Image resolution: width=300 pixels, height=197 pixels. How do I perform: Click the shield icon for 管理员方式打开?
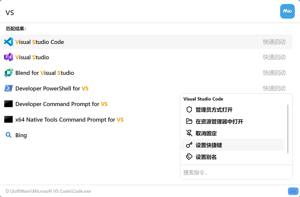(189, 110)
